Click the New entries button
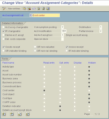This screenshot has height=119, width=109. pos(14,9)
